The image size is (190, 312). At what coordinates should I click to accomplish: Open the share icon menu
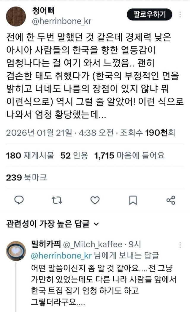[x=171, y=200]
